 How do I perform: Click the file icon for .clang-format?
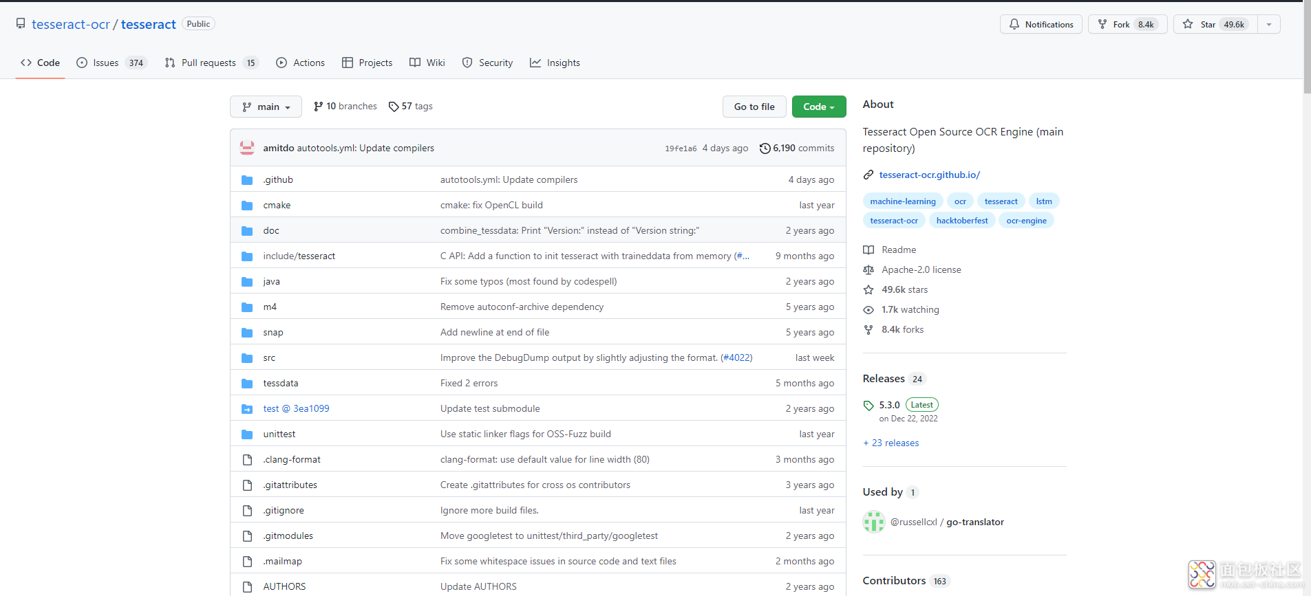(x=247, y=460)
